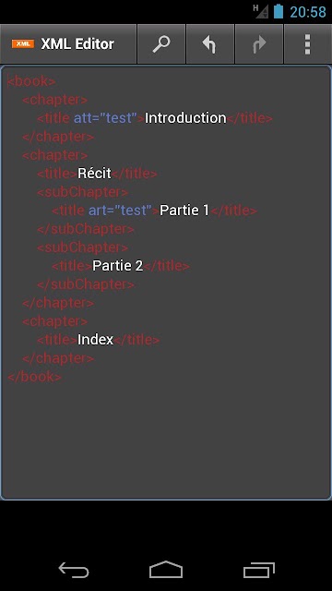Place cursor in the word Introduction

185,118
